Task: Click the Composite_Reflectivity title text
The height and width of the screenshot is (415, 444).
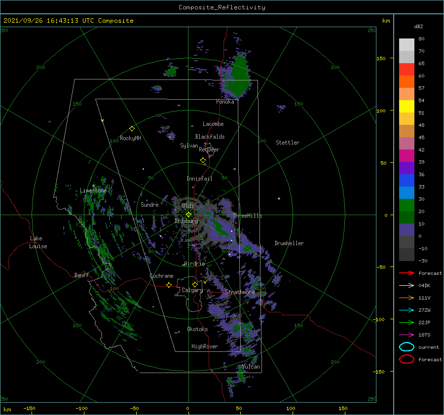Action: pos(222,7)
